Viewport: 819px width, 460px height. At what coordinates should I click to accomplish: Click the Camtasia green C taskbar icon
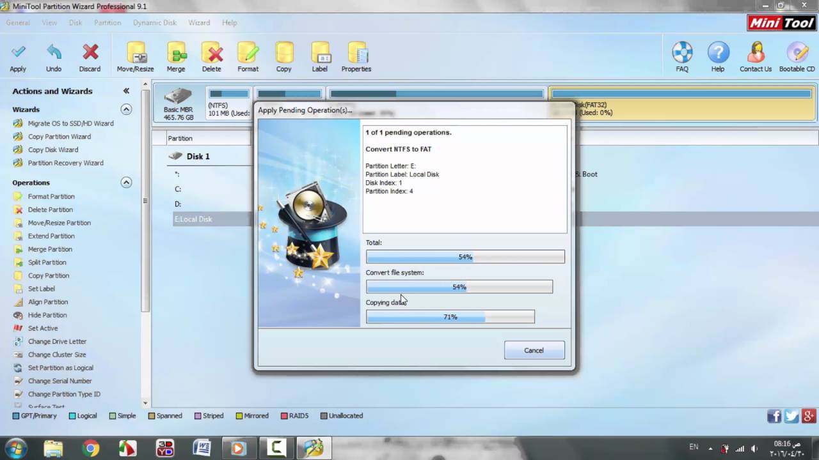[276, 448]
